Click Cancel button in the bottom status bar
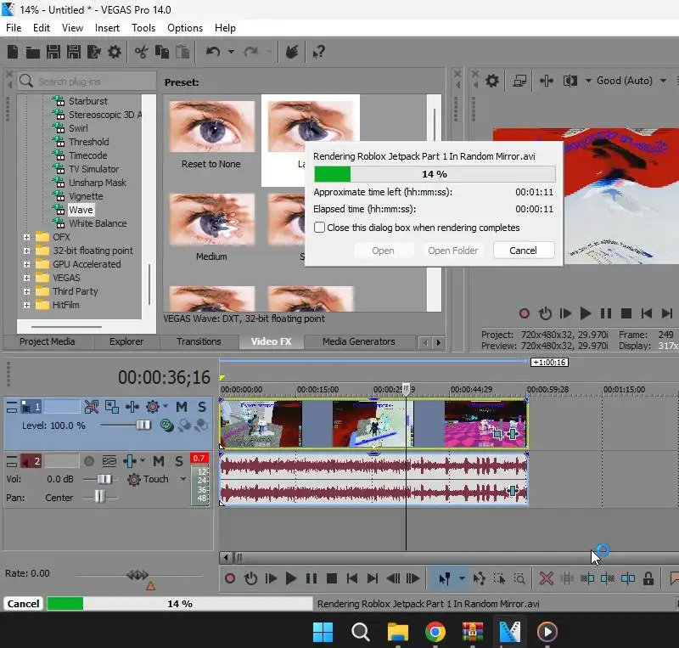 click(x=24, y=604)
